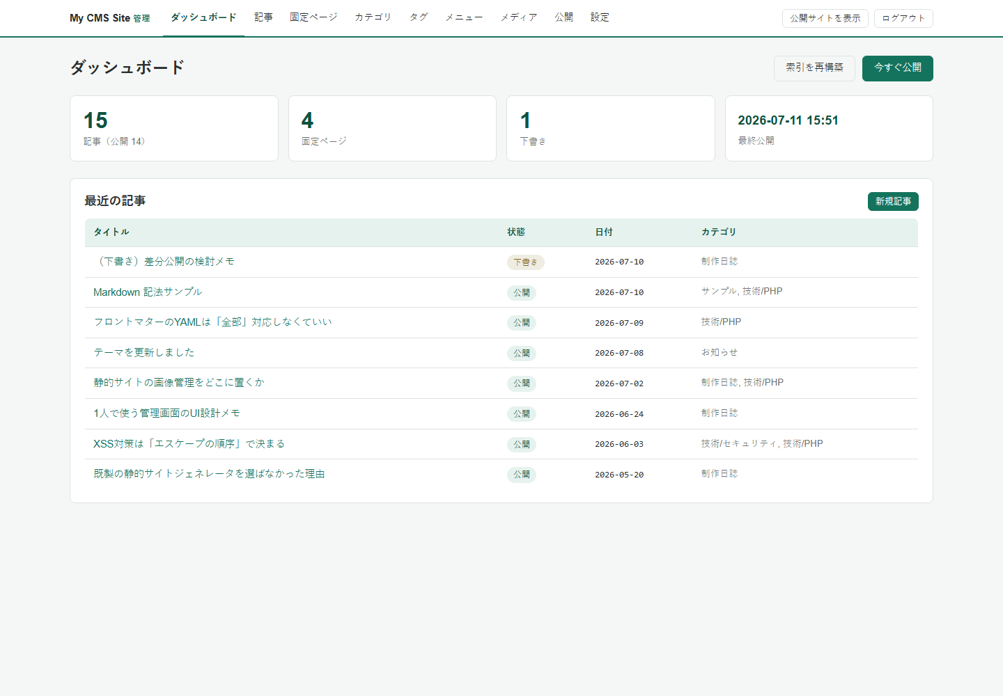Click the ダッシュボード page heading
The height and width of the screenshot is (696, 1003).
(127, 68)
